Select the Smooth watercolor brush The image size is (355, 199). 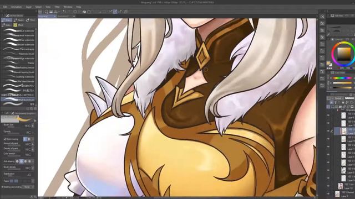(18, 45)
